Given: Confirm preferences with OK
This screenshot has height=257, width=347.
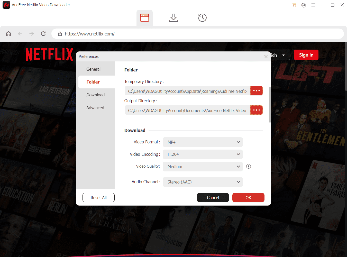Looking at the screenshot, I should (x=248, y=198).
